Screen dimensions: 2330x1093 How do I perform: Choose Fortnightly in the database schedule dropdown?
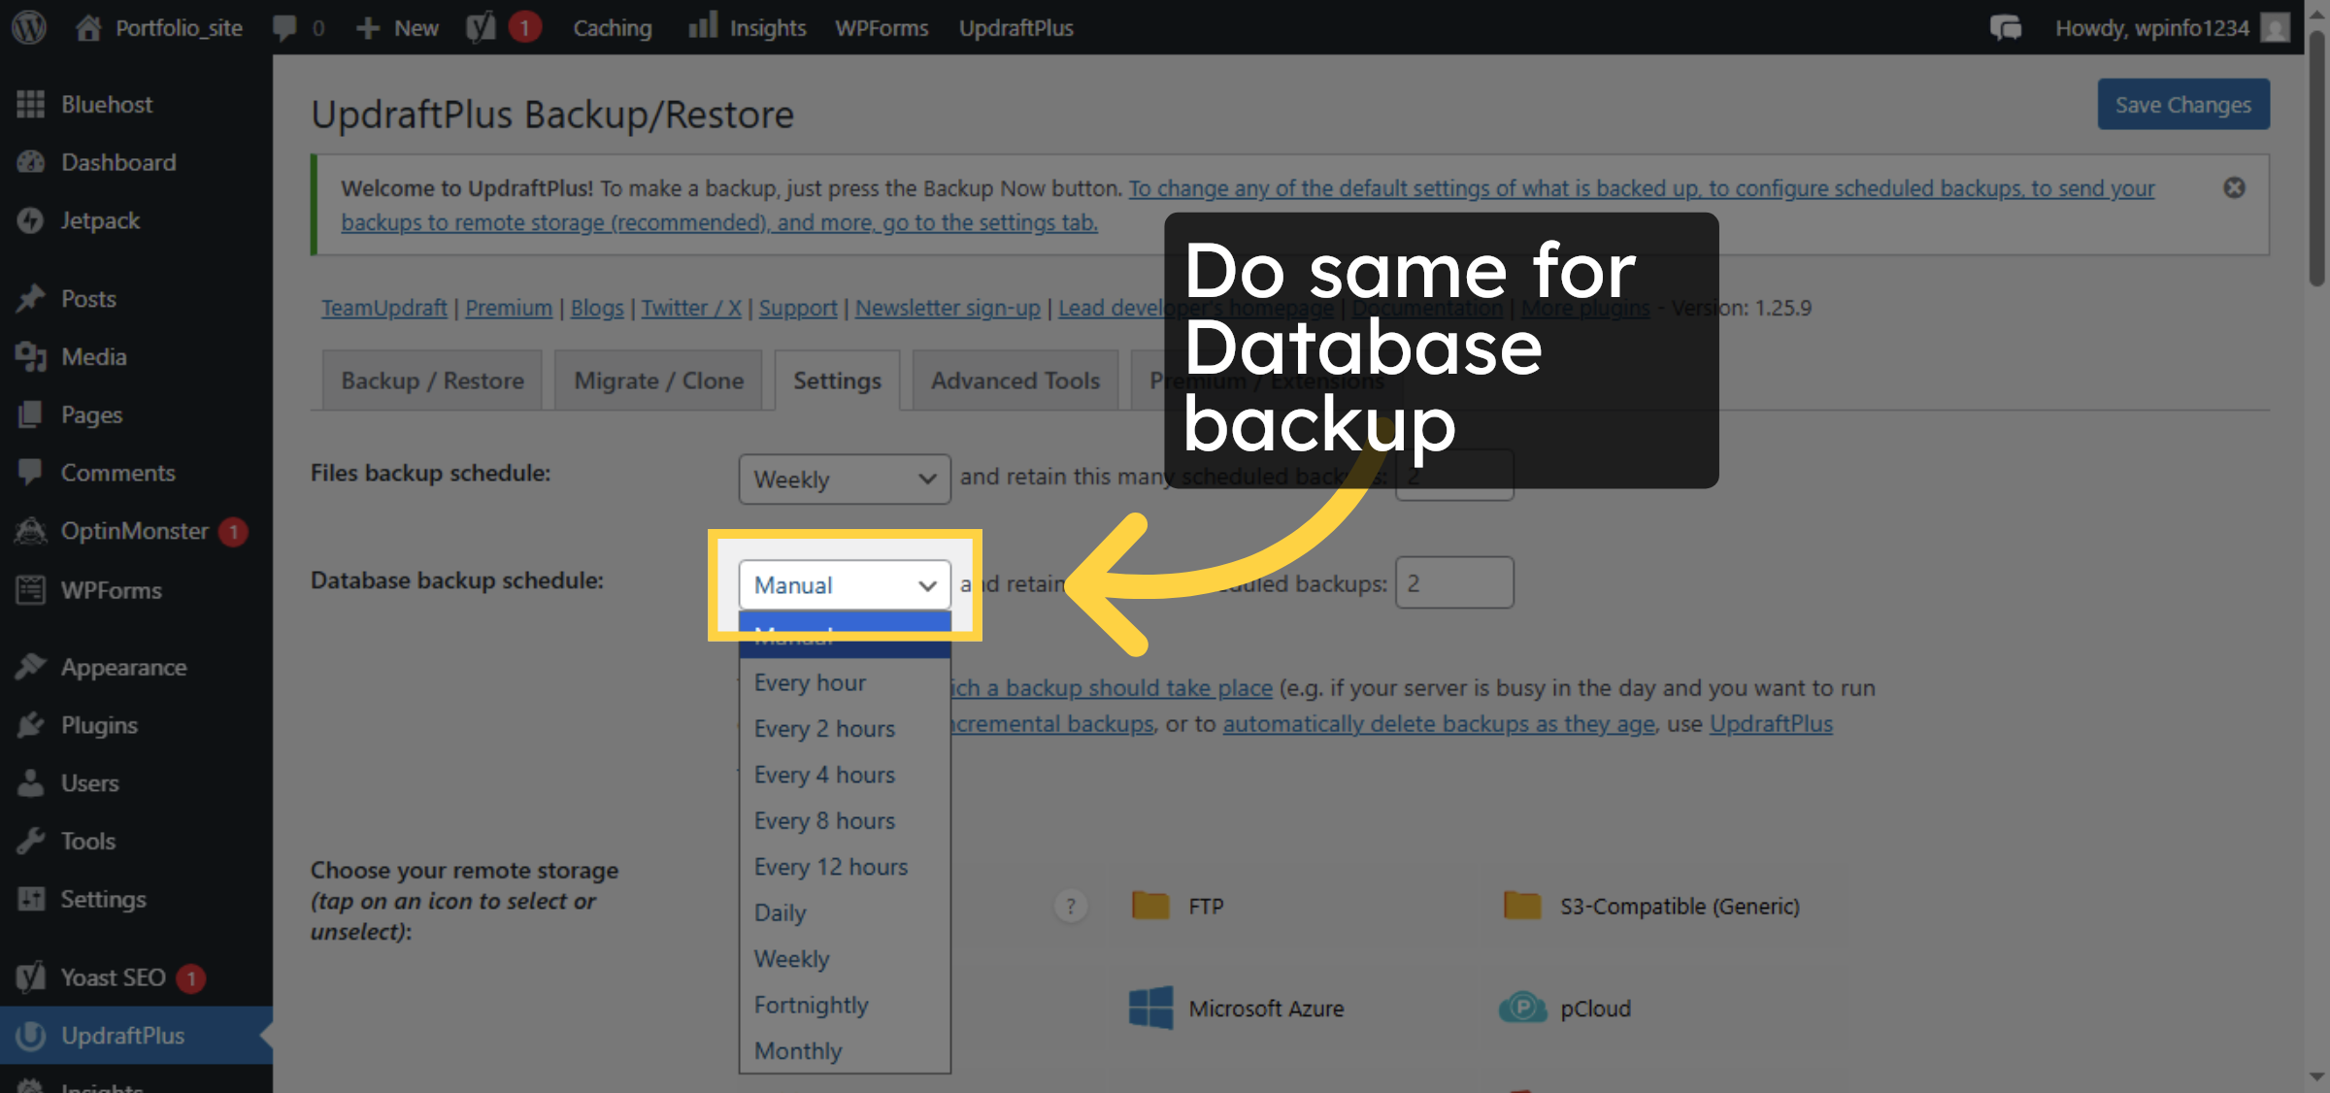811,1004
